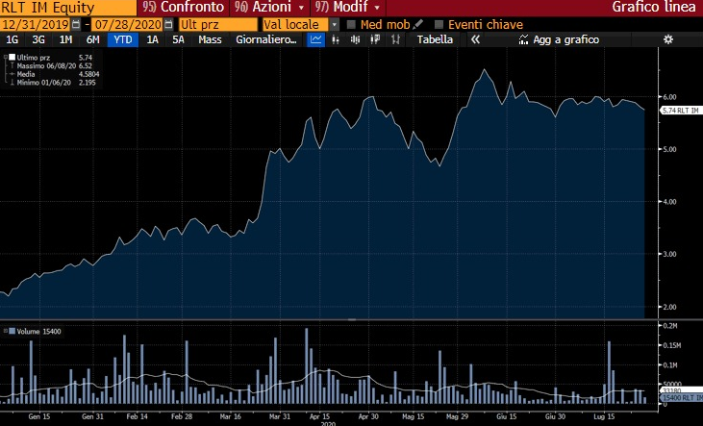Click the Grafico linea title

coord(654,7)
